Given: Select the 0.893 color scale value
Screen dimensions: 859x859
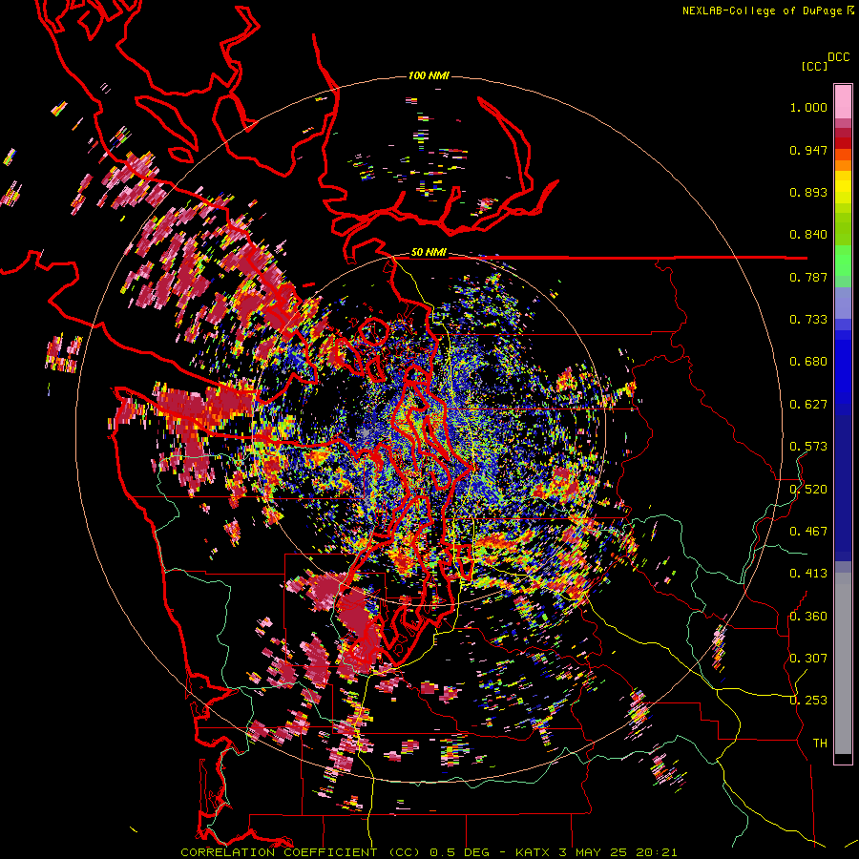Looking at the screenshot, I should click(x=808, y=192).
